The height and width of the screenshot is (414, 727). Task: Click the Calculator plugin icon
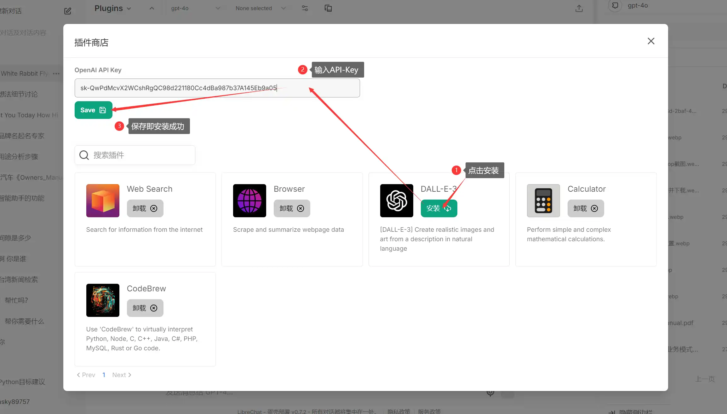[543, 201]
